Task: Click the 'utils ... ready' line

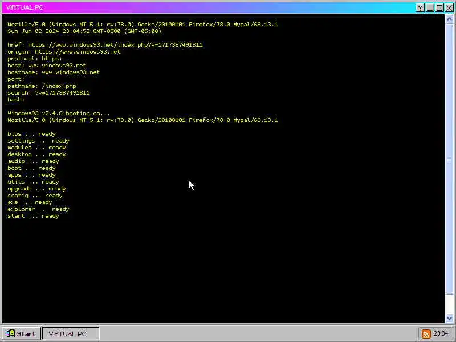Action: (x=33, y=182)
